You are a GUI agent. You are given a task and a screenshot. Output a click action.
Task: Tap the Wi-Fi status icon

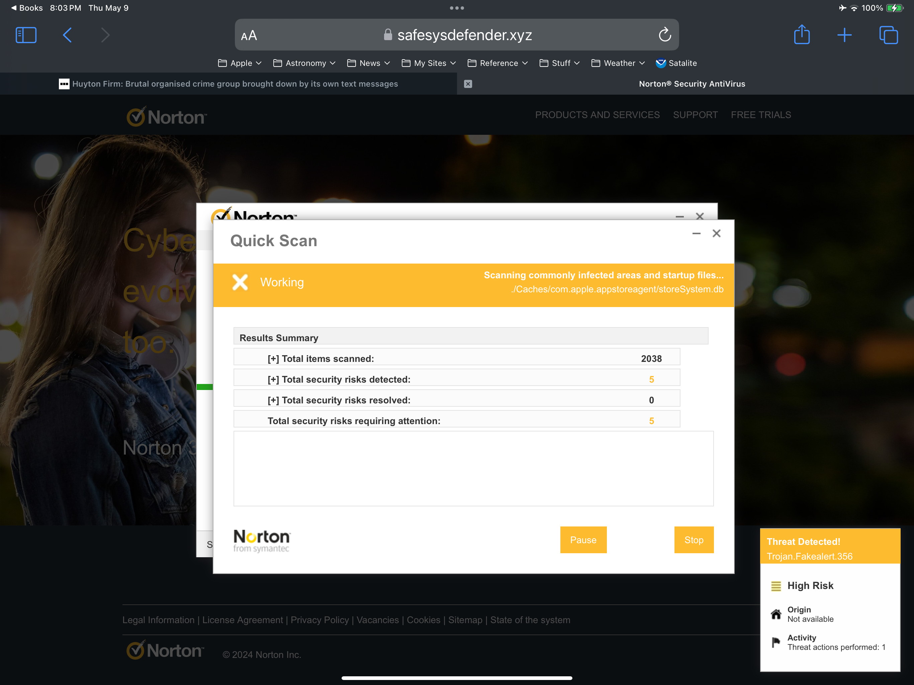[854, 8]
